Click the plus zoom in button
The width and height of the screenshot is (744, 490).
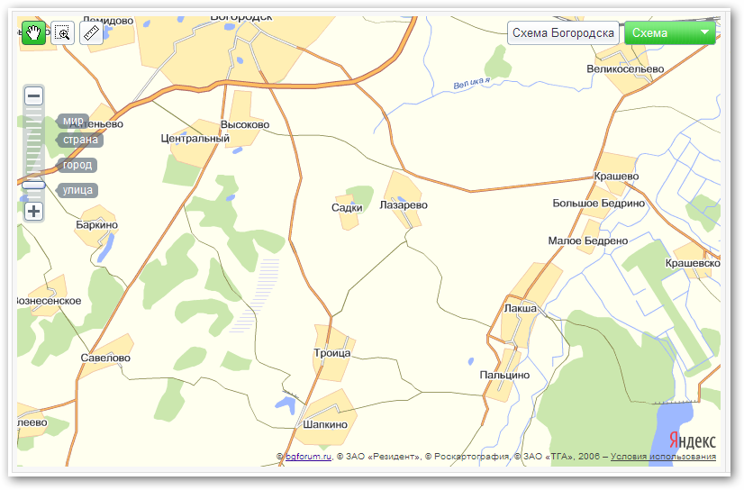(x=33, y=212)
